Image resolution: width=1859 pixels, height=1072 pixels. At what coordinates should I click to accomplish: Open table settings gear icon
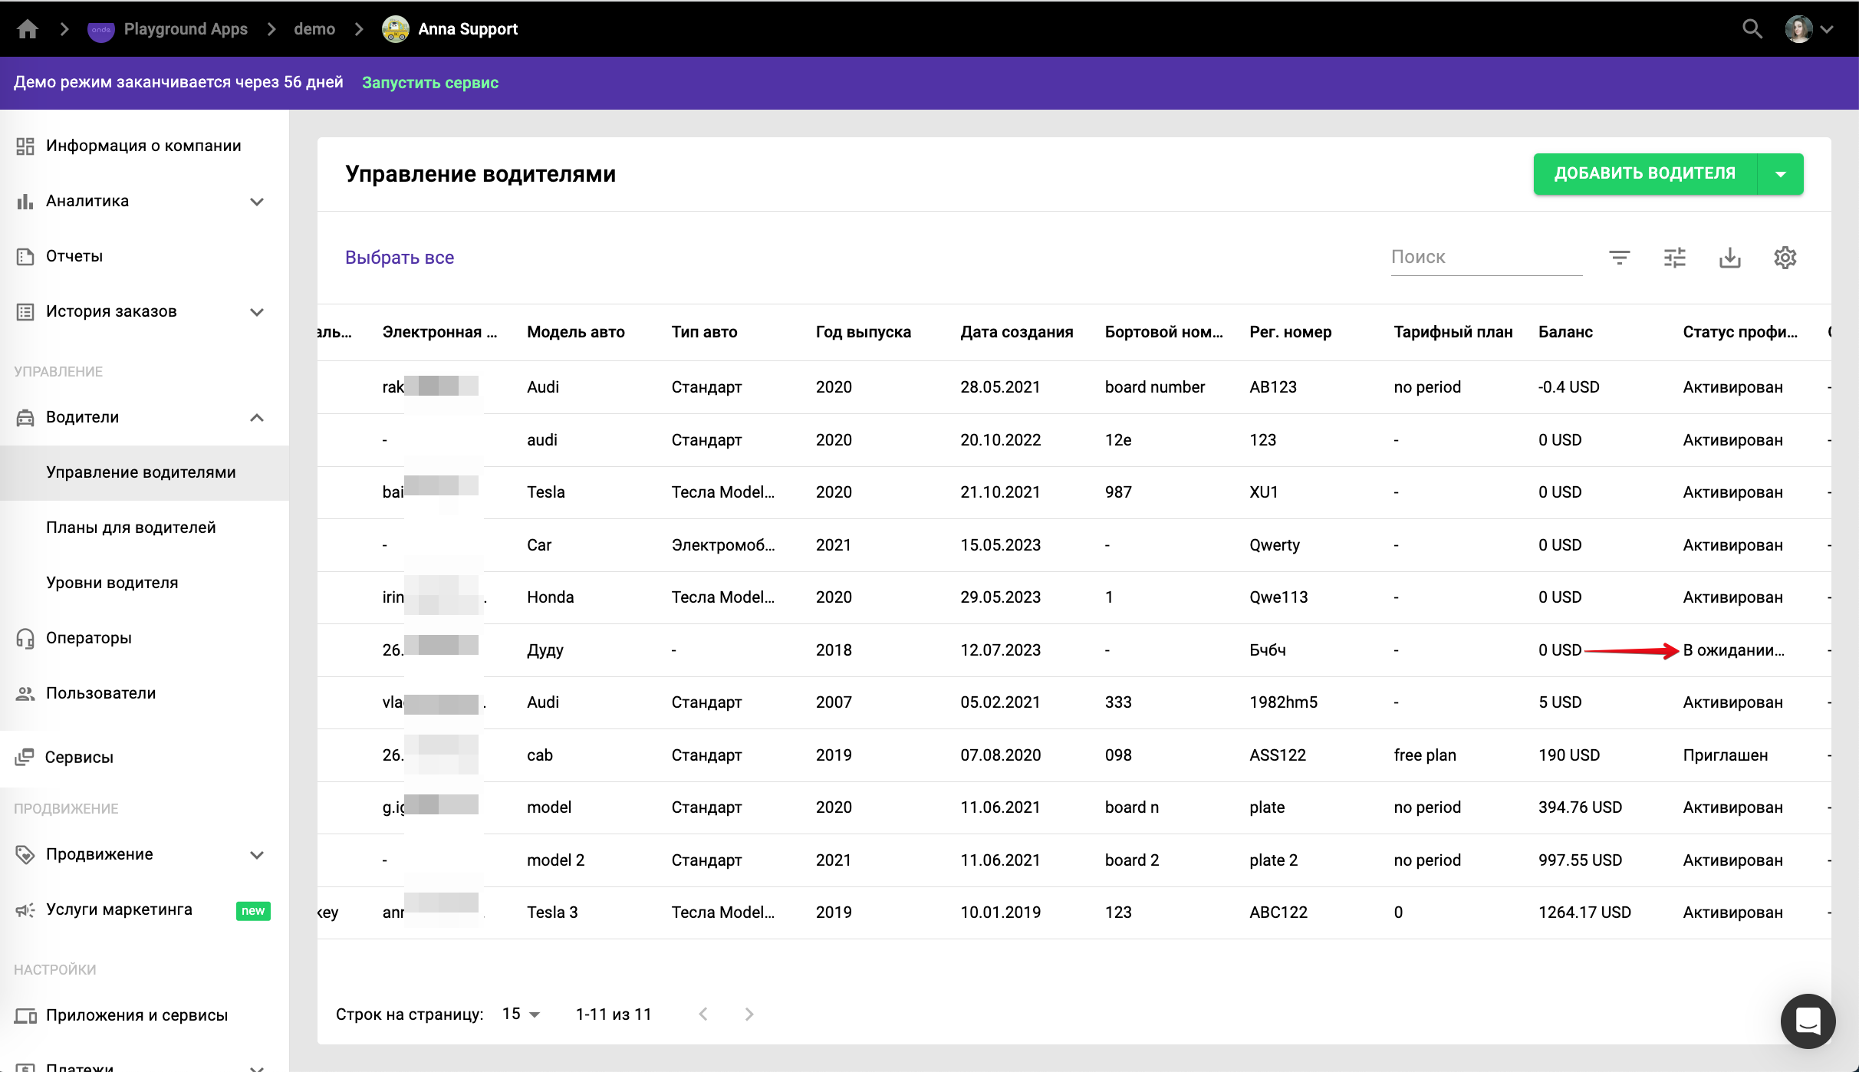pos(1785,258)
